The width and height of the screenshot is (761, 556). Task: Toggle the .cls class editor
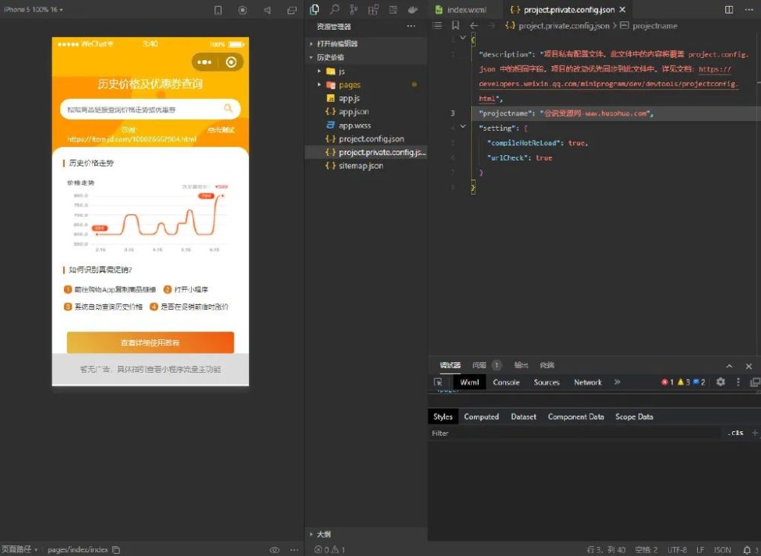735,433
